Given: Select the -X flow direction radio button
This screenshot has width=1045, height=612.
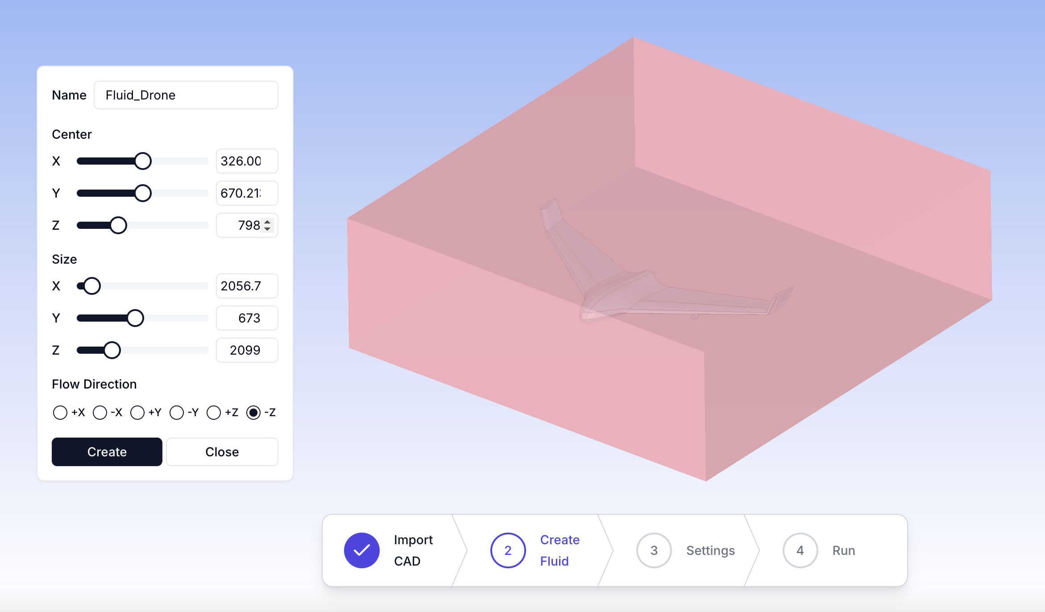Looking at the screenshot, I should 100,413.
